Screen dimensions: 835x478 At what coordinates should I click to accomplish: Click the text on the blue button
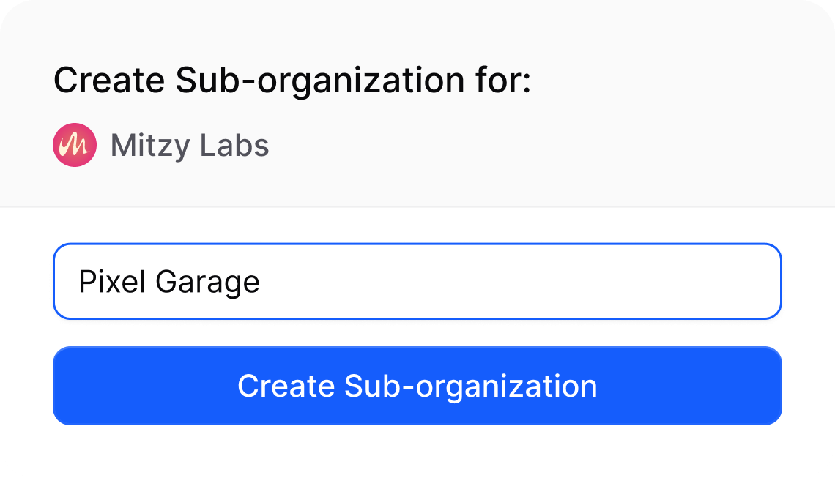(417, 386)
